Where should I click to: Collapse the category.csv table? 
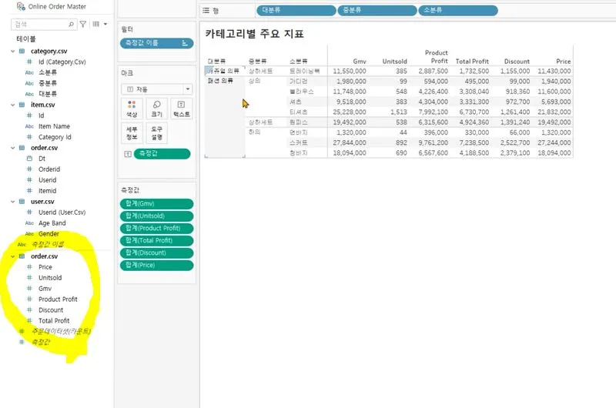click(x=12, y=51)
